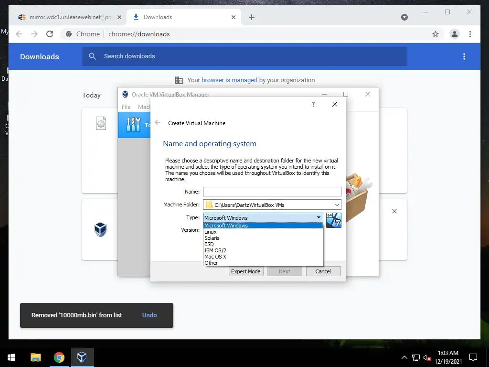Click the VirtualBox Manager title bar cube icon

[x=126, y=94]
